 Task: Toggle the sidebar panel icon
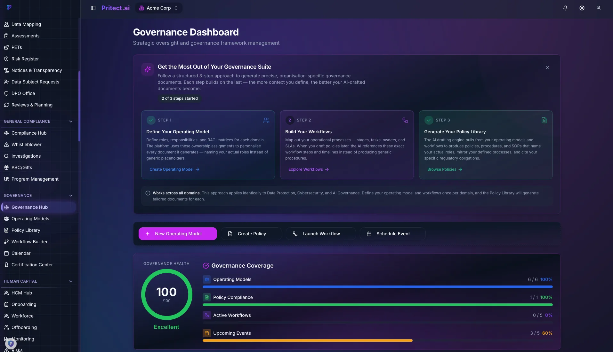pyautogui.click(x=93, y=8)
